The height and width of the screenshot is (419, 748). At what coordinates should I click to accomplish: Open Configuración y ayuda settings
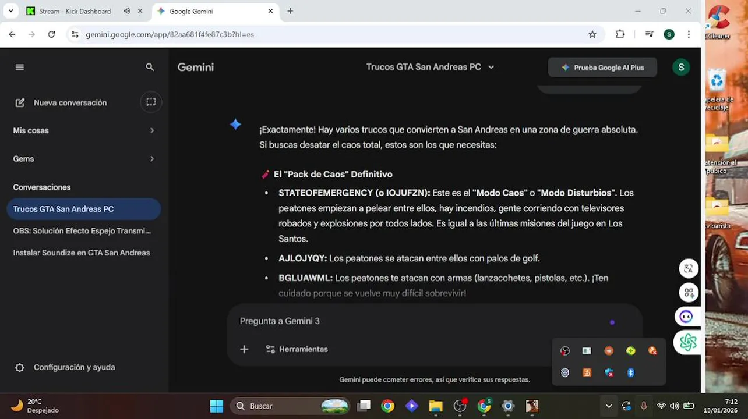[x=65, y=367]
